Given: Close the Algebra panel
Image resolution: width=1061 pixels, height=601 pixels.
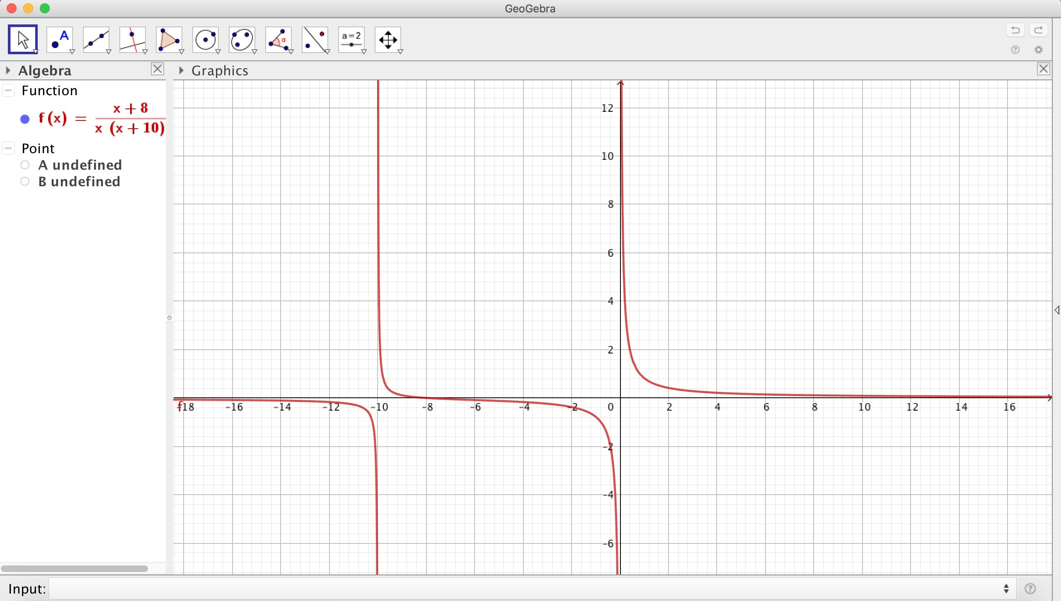Looking at the screenshot, I should coord(157,69).
